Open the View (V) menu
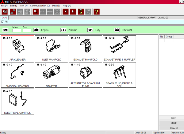 [x=24, y=6]
